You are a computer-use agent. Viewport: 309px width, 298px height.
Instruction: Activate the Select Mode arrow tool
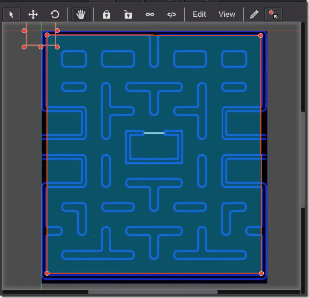click(11, 14)
